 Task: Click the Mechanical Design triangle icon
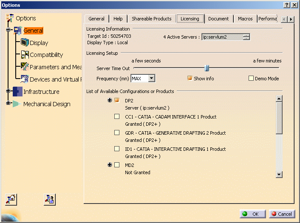click(17, 104)
